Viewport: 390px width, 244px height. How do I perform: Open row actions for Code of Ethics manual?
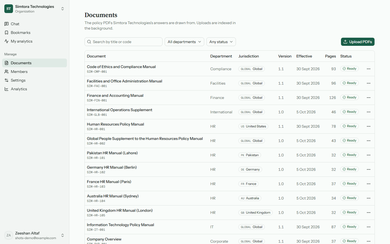coord(369,69)
